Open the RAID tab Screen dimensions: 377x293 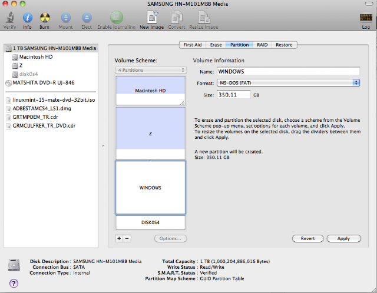click(x=262, y=45)
